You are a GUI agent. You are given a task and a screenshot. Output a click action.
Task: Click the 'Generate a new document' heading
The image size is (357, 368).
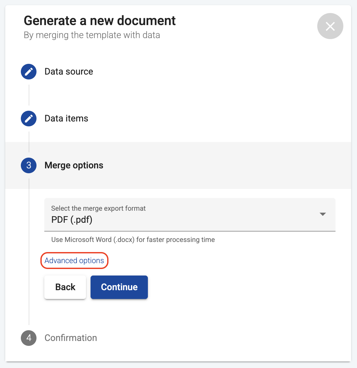click(100, 21)
